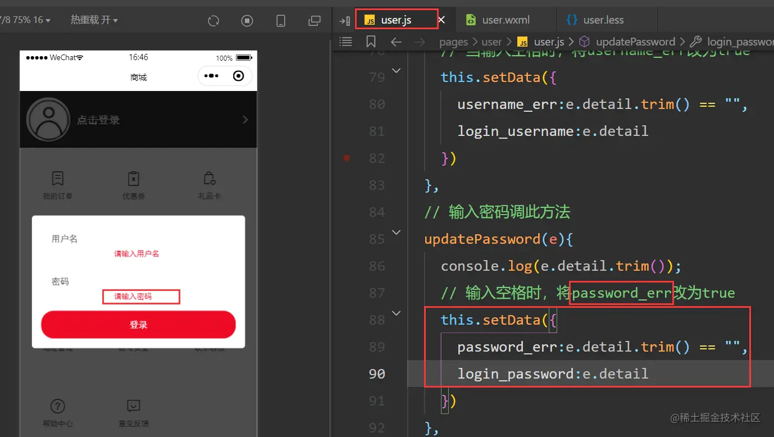774x437 pixels.
Task: Tap the chevron on the 点击登录 row
Action: coord(245,120)
